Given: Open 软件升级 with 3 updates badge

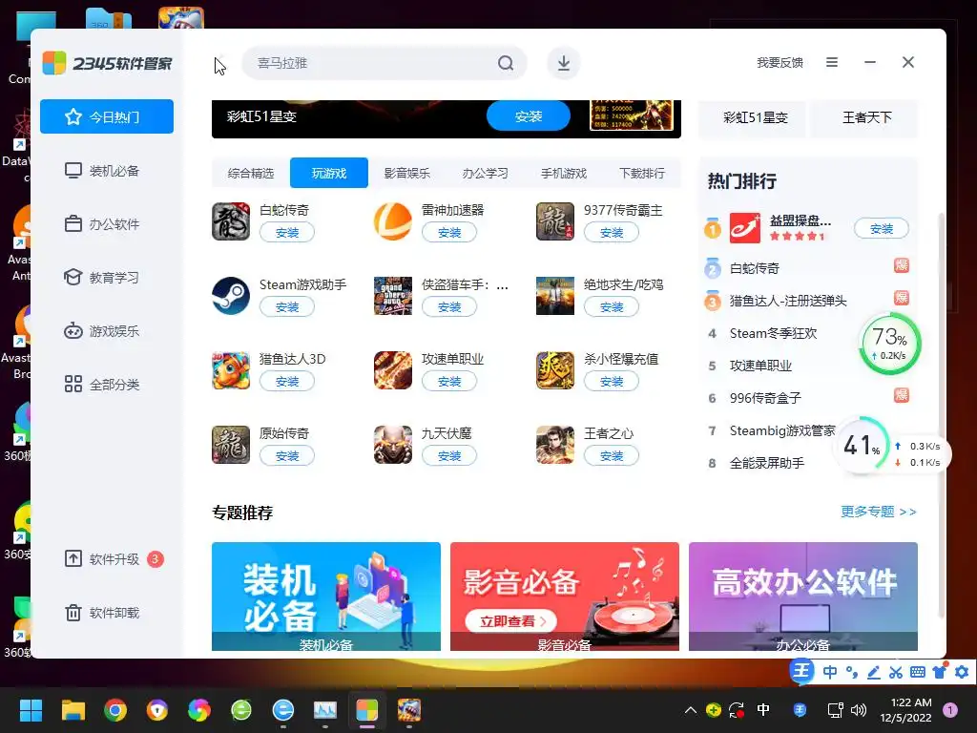Looking at the screenshot, I should (107, 559).
